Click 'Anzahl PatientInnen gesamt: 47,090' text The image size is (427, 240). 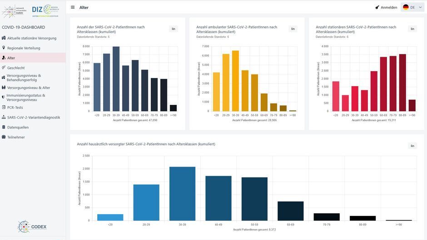click(x=135, y=120)
